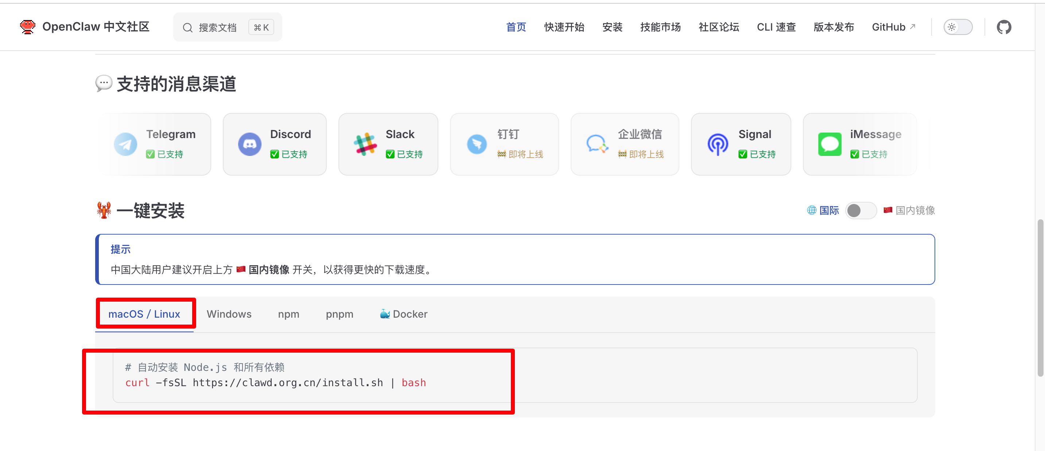
Task: Select the 国内镜像 label option
Action: (x=915, y=210)
